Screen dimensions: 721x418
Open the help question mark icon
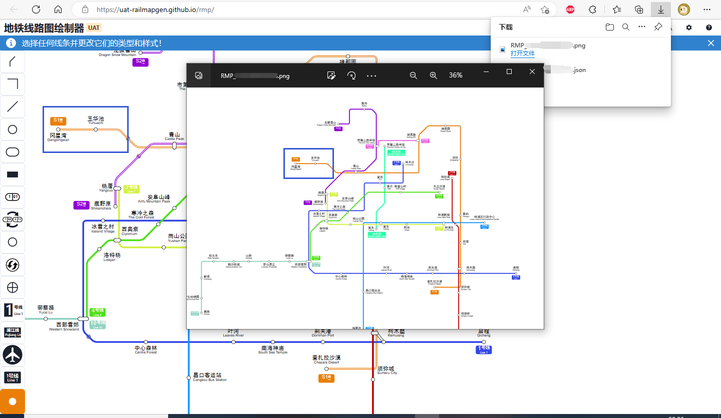tap(709, 27)
